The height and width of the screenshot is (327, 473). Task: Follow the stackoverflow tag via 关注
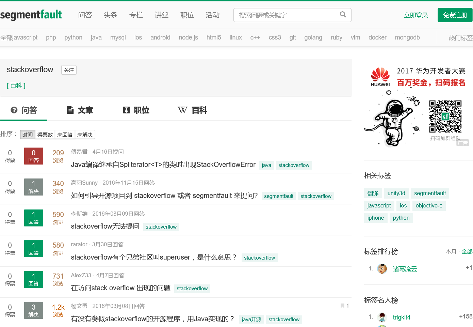(69, 70)
